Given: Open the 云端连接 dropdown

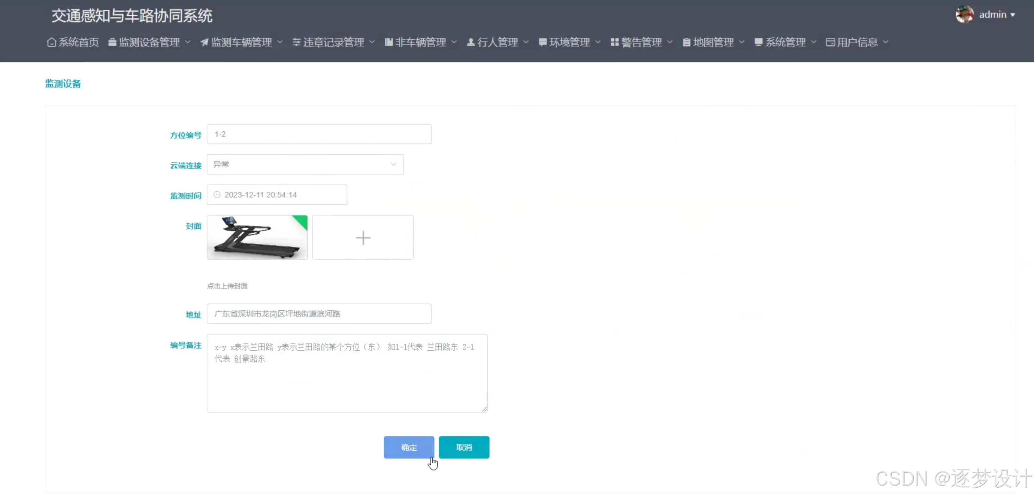Looking at the screenshot, I should [305, 164].
